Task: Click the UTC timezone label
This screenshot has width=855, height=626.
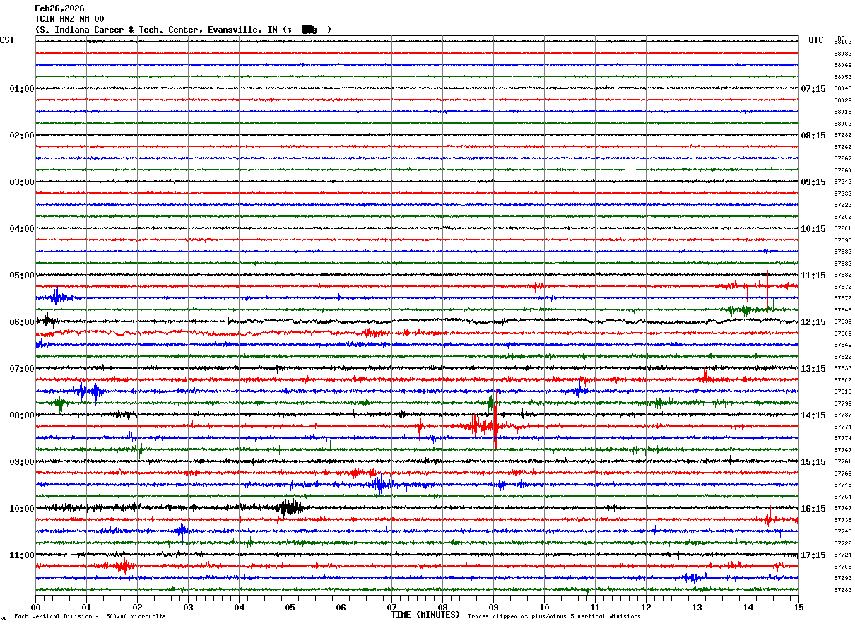Action: tap(816, 40)
